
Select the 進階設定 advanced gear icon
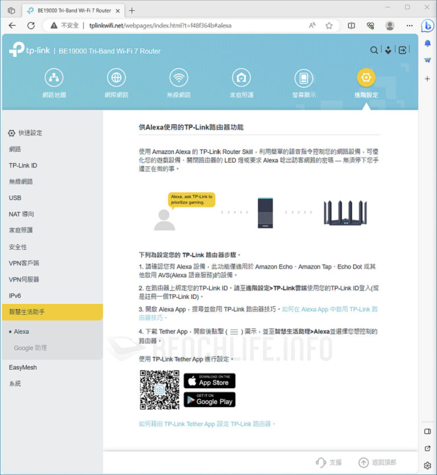click(x=366, y=78)
